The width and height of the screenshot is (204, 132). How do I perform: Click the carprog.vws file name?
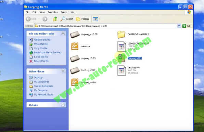(x=134, y=67)
